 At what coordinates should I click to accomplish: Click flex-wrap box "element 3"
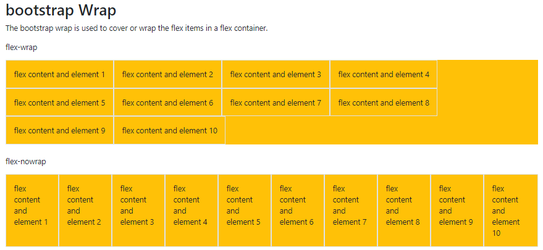pyautogui.click(x=276, y=75)
